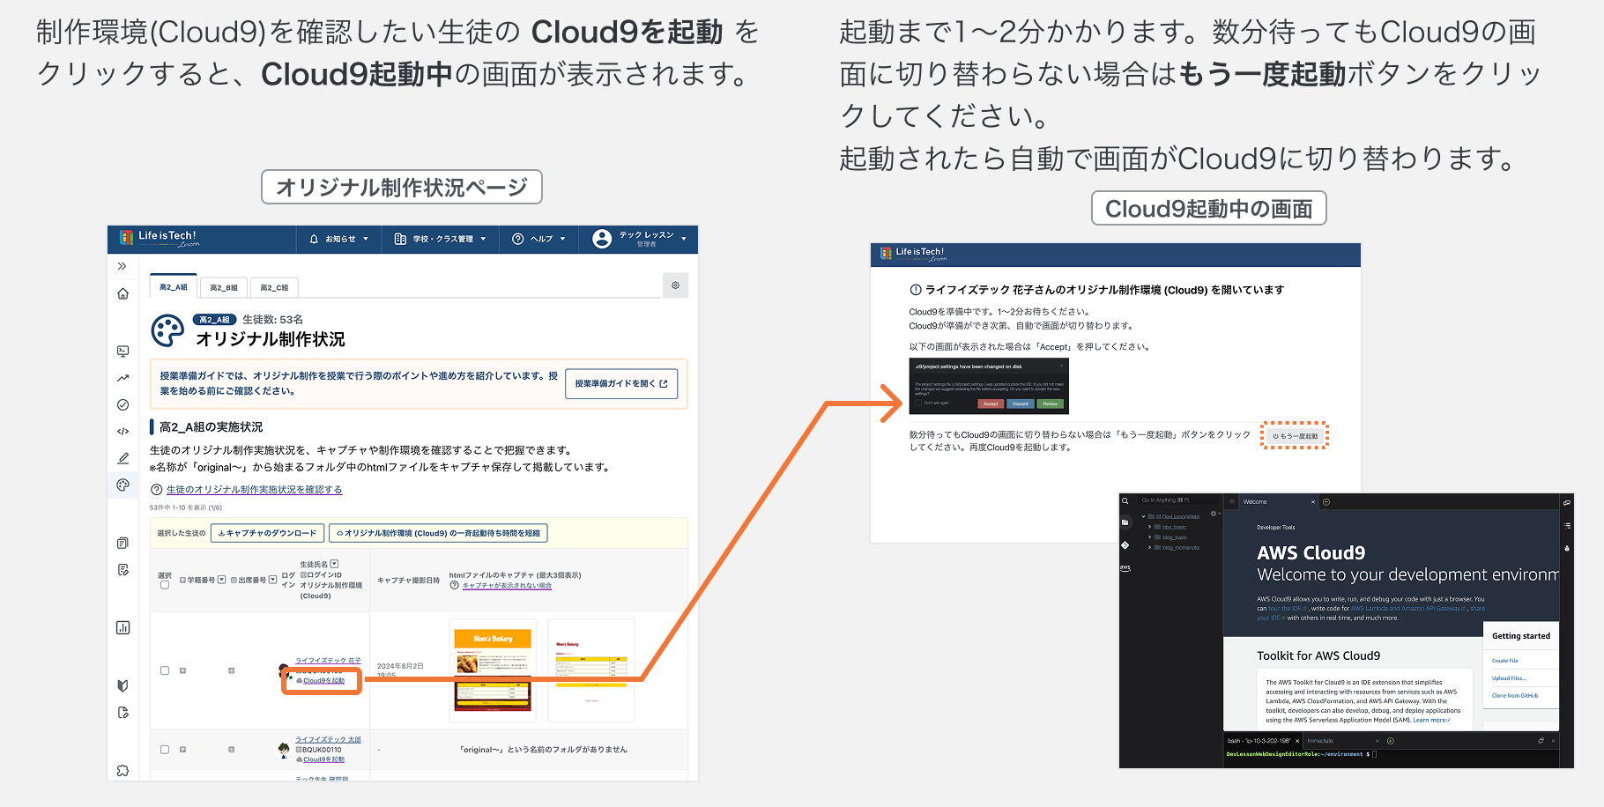
Task: Switch to the 高2_C組 tab
Action: tap(274, 288)
